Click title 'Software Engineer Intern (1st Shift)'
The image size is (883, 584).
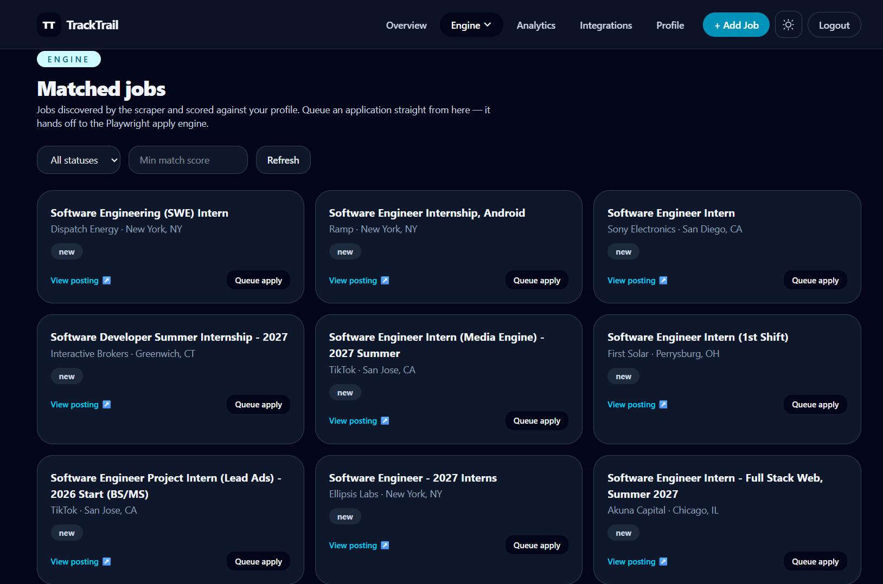pyautogui.click(x=698, y=337)
